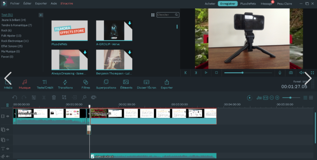Download the Always Dreaming music track

click(85, 52)
